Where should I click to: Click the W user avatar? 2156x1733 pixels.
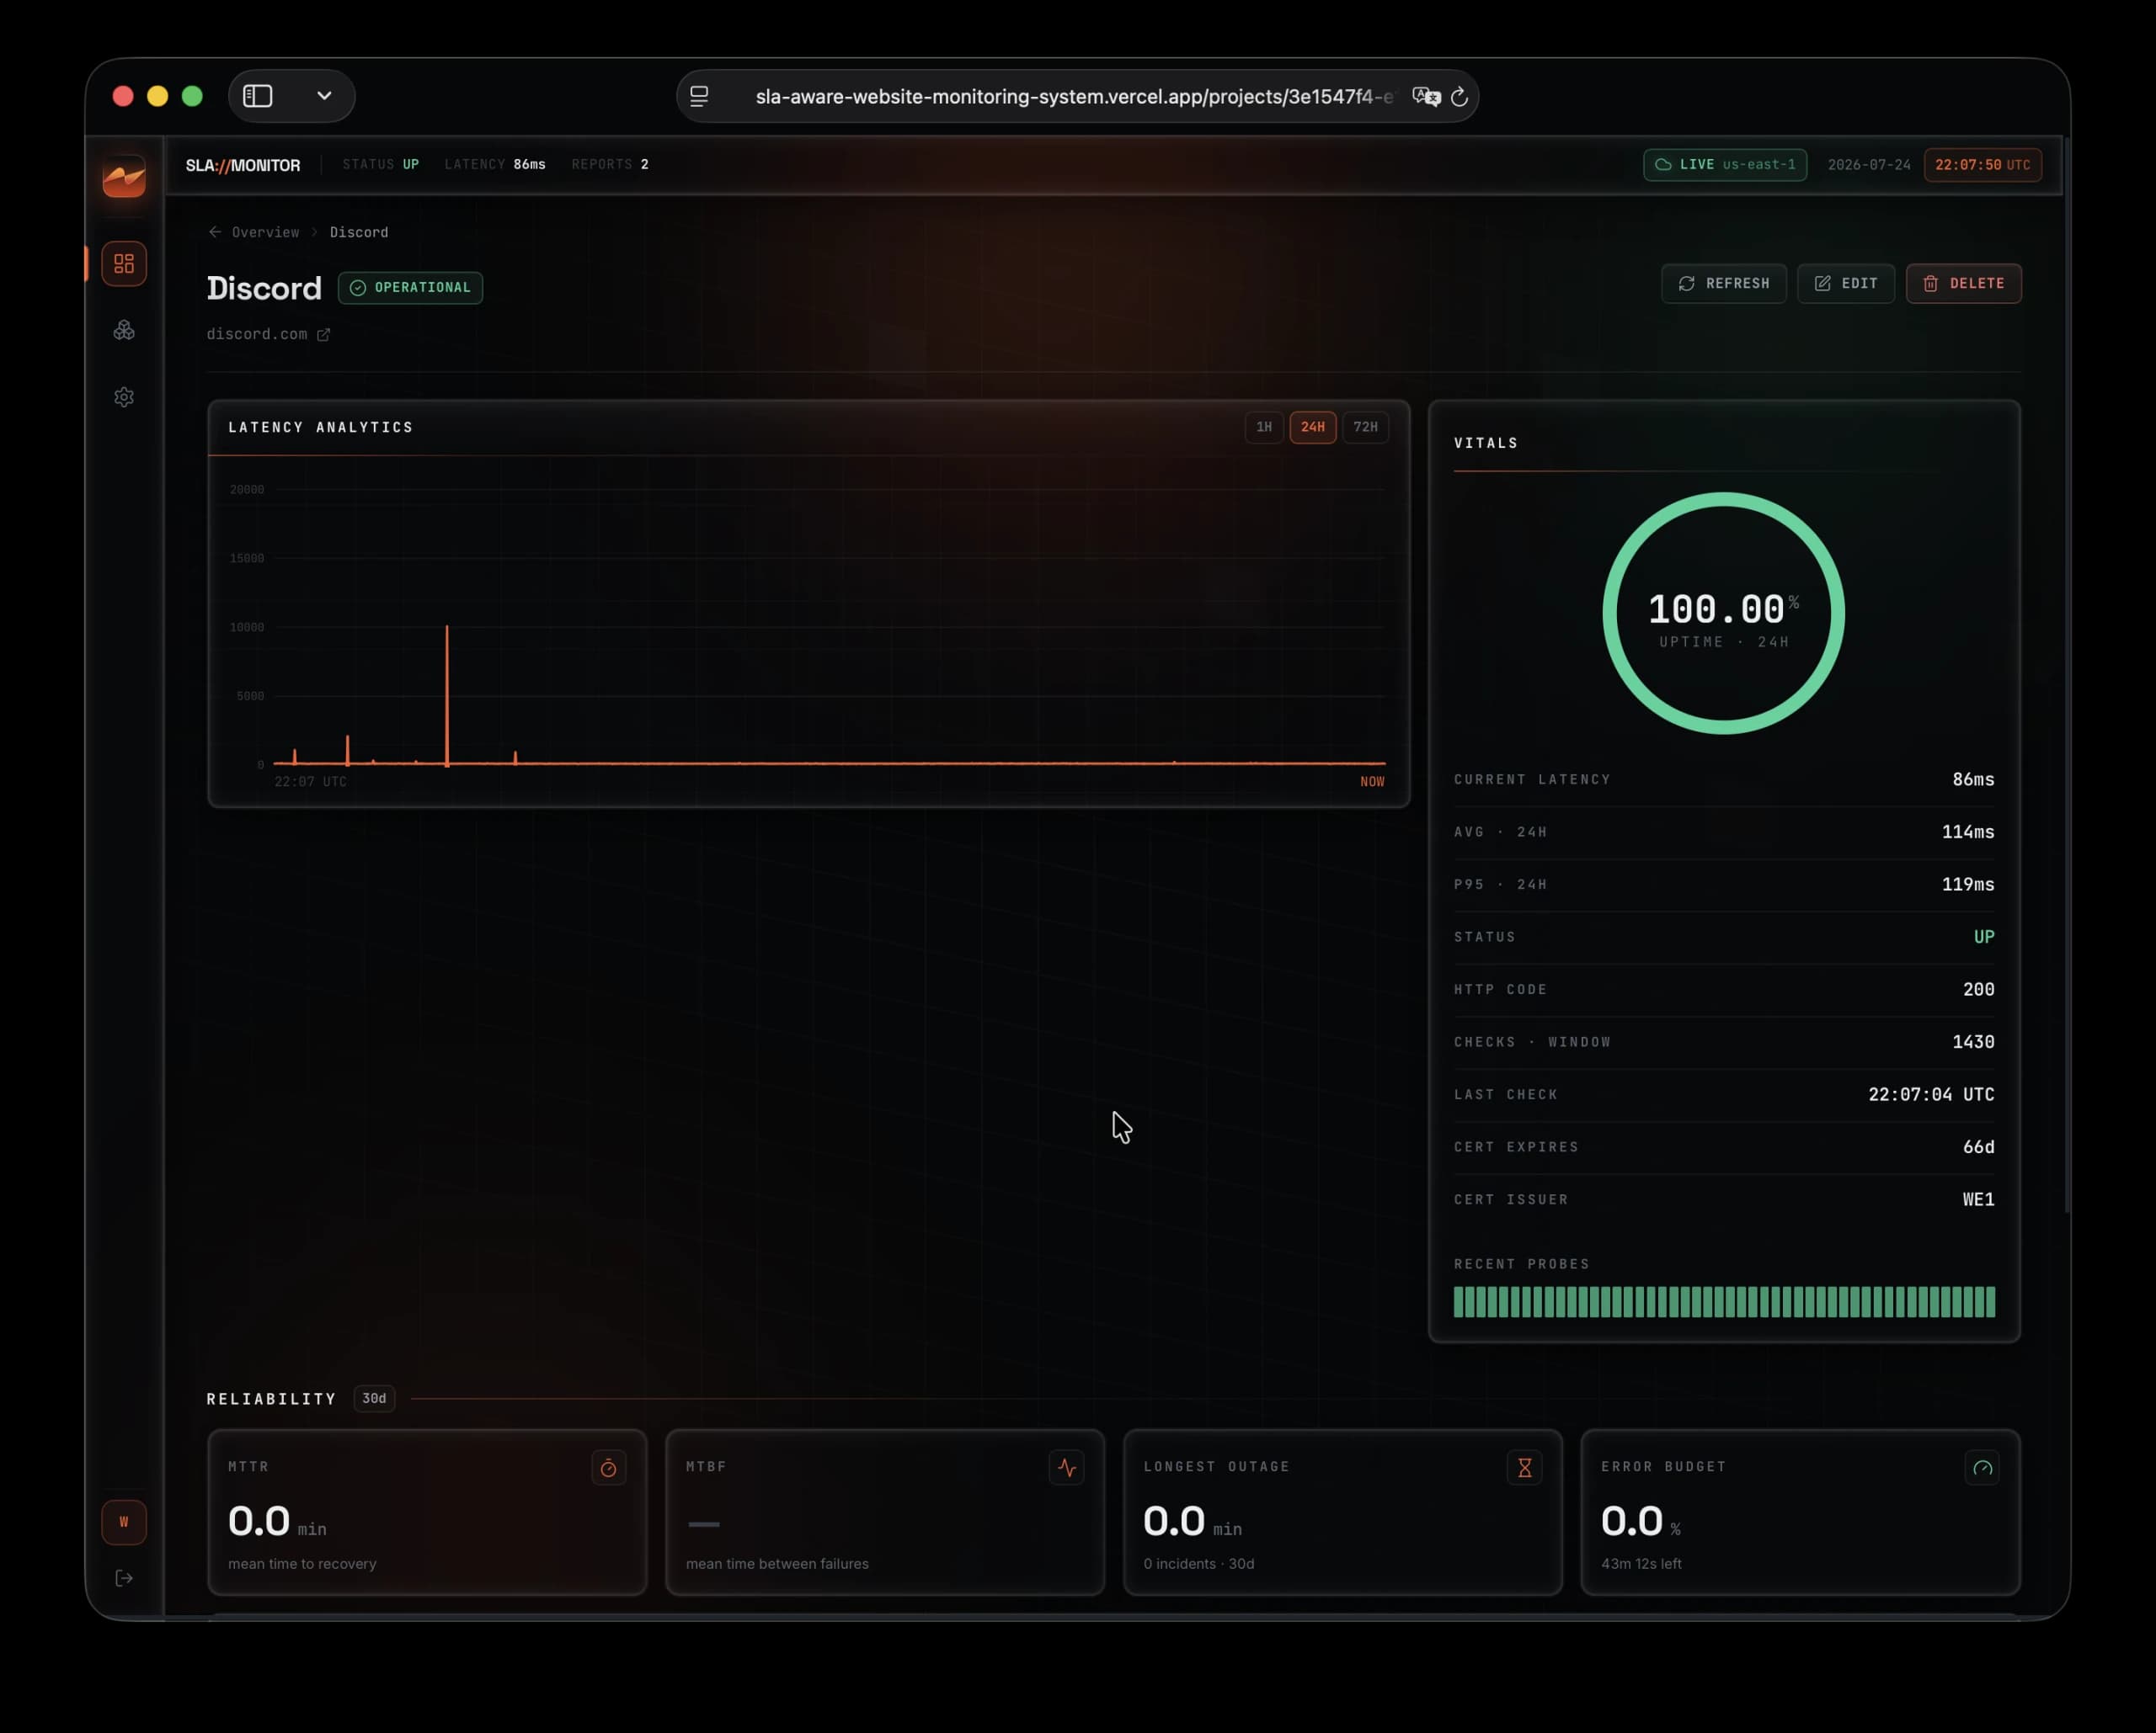tap(124, 1522)
